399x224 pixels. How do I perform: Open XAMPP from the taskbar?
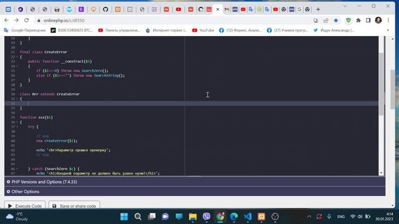[x=261, y=217]
